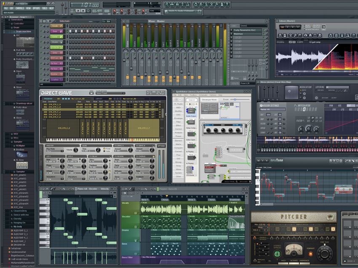Open the CHANNELS menu
Viewport: 358px width, 268px height.
tap(20, 8)
